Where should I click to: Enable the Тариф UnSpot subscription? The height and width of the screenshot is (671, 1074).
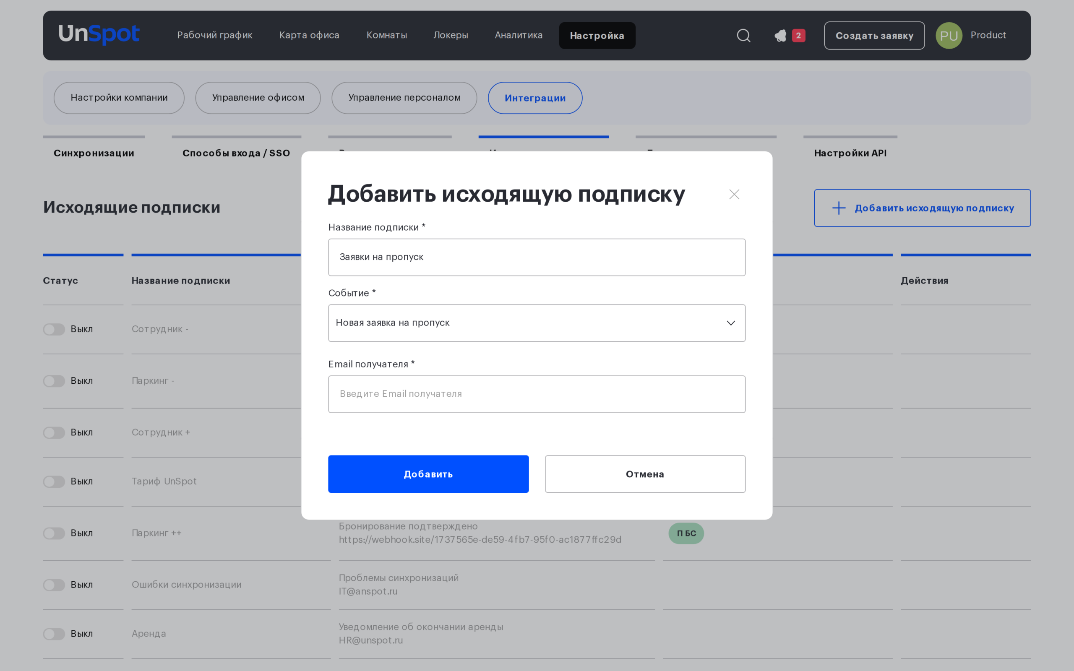54,481
